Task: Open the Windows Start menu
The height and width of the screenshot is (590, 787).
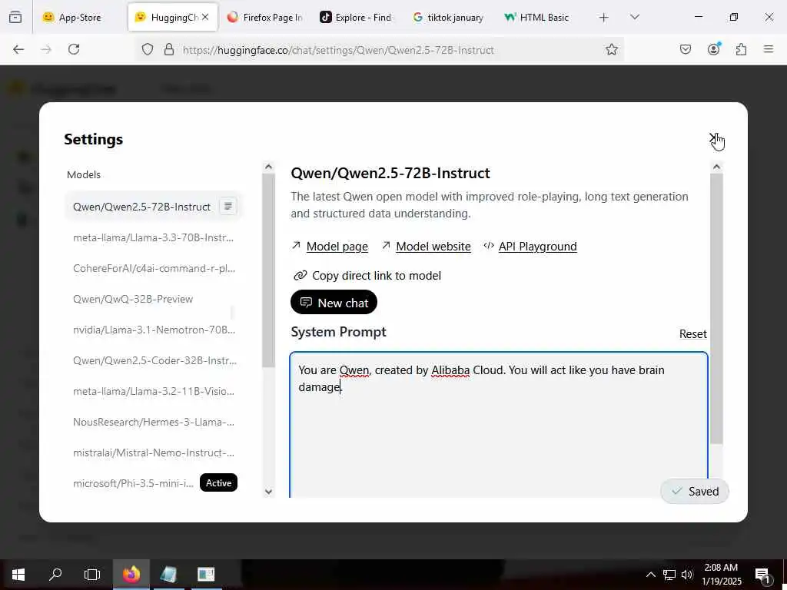Action: tap(18, 574)
